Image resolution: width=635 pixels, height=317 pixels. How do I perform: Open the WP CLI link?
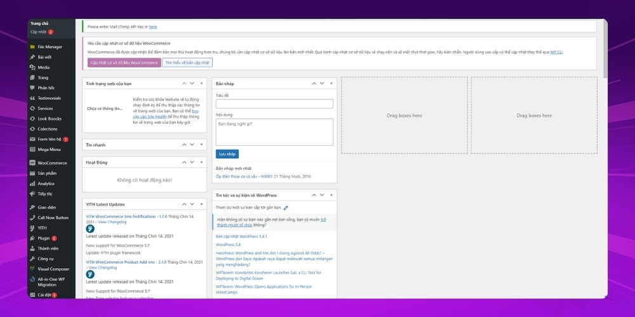pyautogui.click(x=556, y=52)
